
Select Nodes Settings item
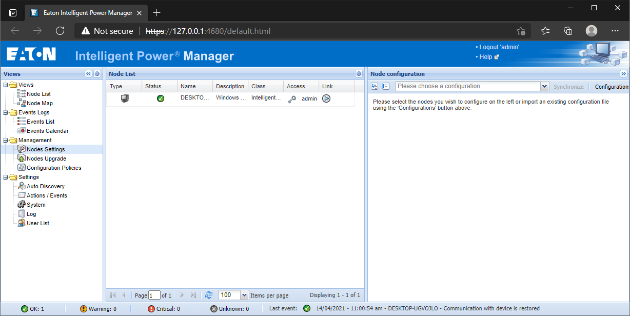pos(46,149)
